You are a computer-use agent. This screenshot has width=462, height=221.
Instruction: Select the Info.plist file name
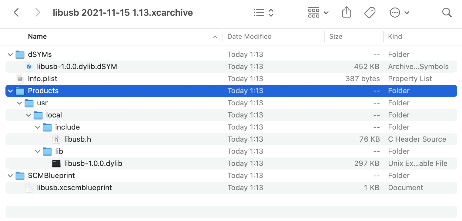coord(42,79)
